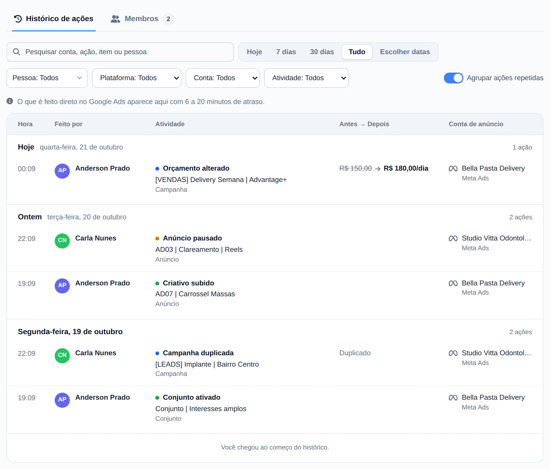This screenshot has height=469, width=550.
Task: Switch to the Membros tab
Action: 142,19
